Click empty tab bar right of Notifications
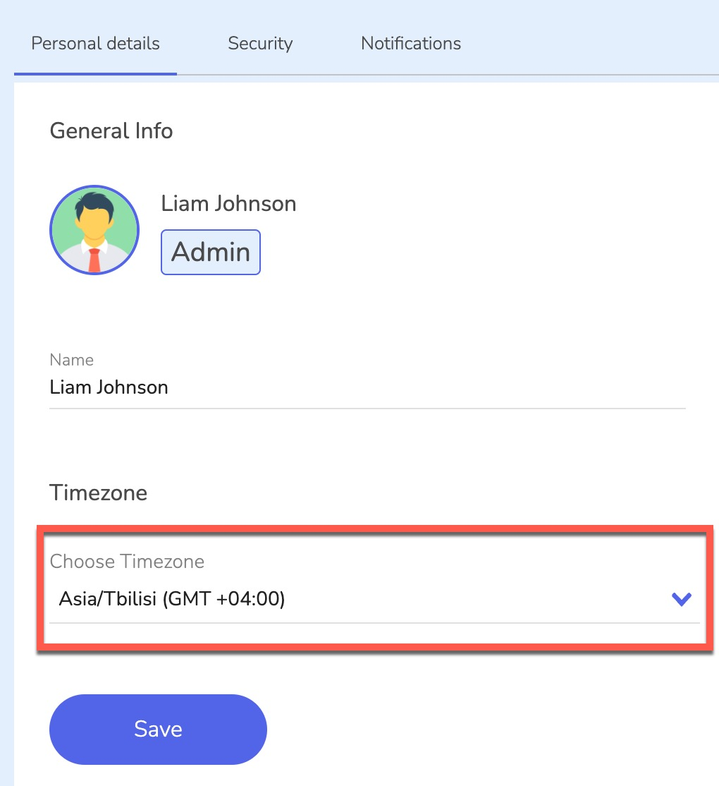The width and height of the screenshot is (719, 786). point(592,44)
